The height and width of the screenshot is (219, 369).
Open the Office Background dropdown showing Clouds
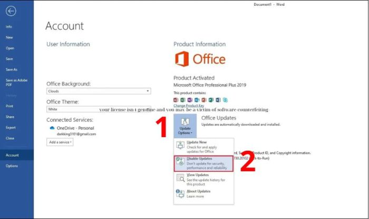99,91
